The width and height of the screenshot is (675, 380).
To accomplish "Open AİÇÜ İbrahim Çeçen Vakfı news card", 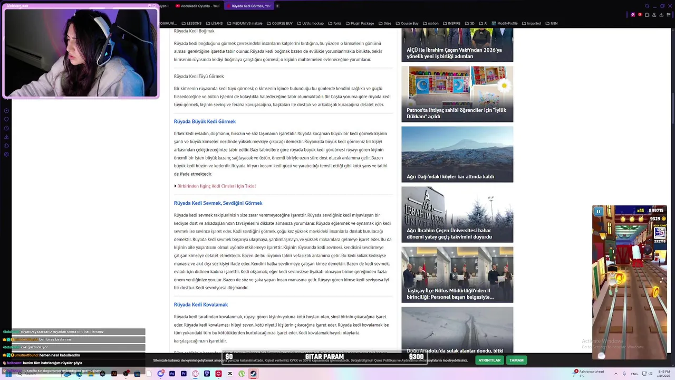I will tap(457, 45).
